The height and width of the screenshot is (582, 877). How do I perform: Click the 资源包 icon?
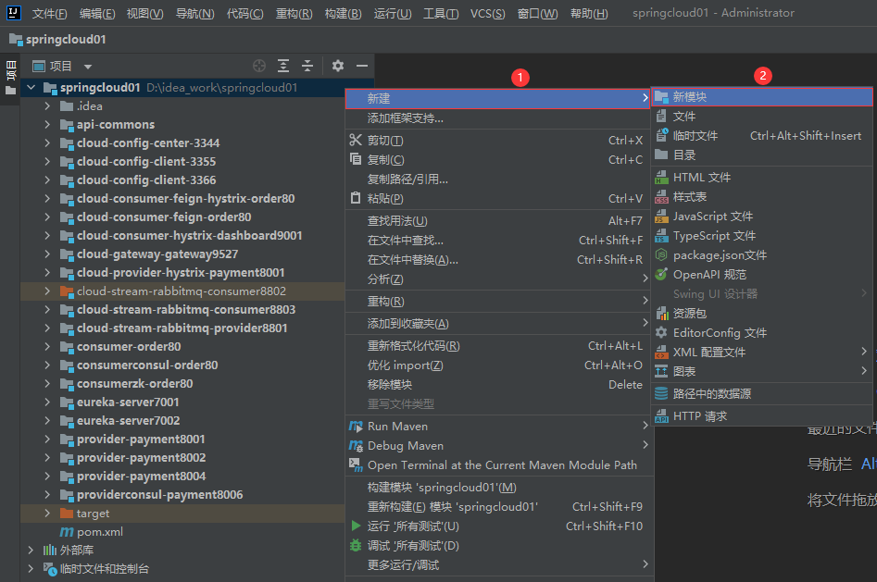pos(661,313)
